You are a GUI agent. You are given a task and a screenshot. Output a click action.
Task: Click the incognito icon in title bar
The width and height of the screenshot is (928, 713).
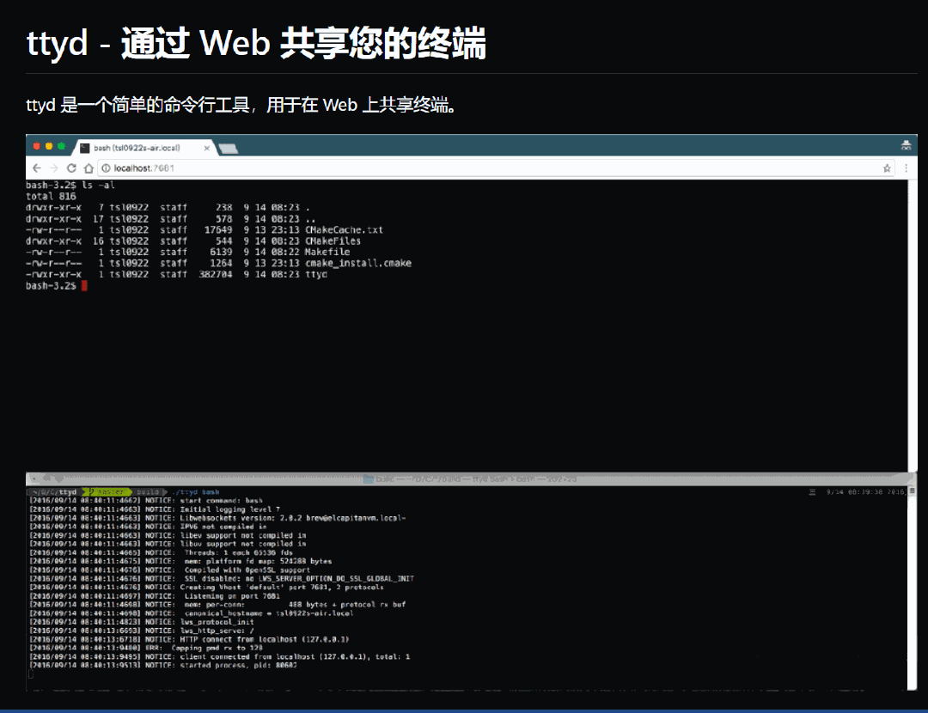click(906, 145)
